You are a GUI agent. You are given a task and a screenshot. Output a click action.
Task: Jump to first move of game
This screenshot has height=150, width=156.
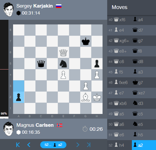coord(18,145)
